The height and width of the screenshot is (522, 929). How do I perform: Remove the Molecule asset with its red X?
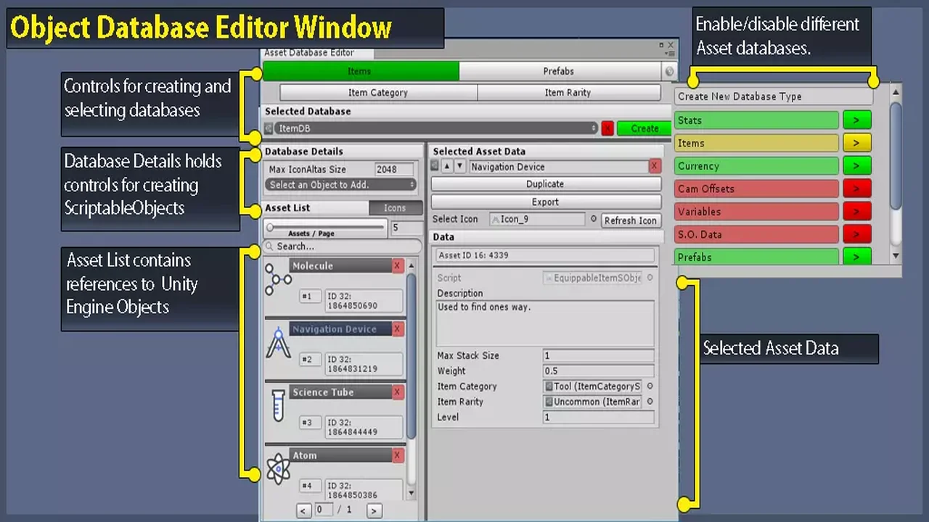[397, 266]
